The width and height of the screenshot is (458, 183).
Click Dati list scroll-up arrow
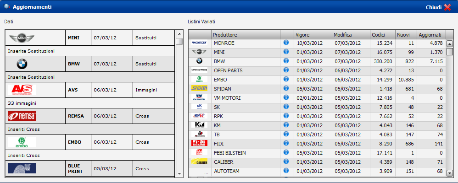point(179,33)
